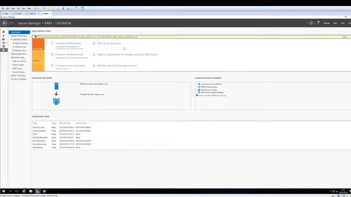
Task: Expand the arrow beside File Services icon
Action: click(7, 43)
